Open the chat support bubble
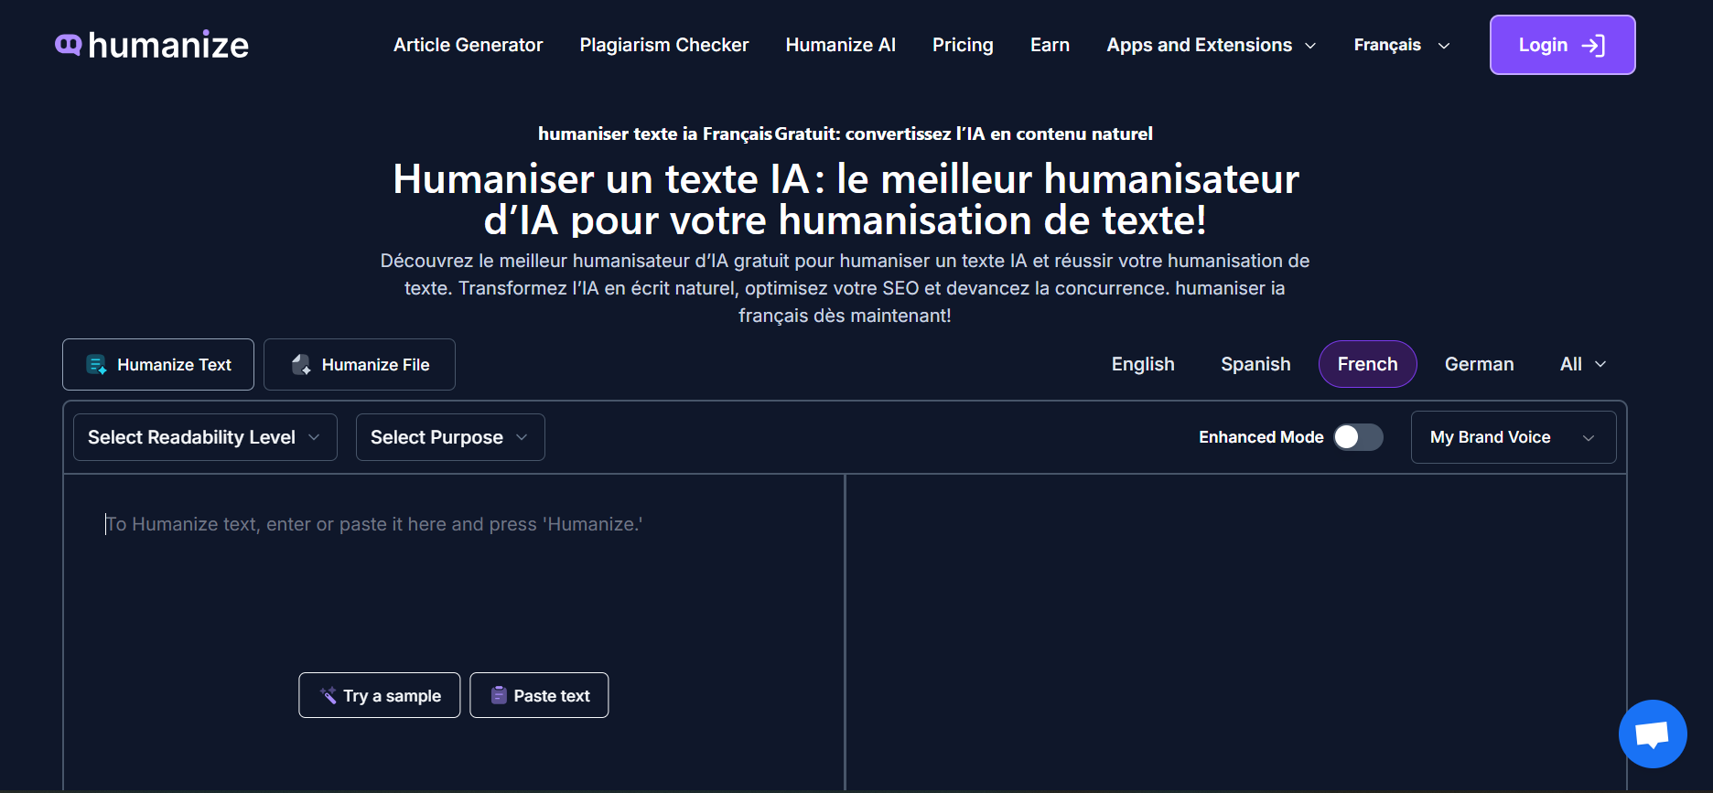The image size is (1713, 793). click(x=1652, y=734)
